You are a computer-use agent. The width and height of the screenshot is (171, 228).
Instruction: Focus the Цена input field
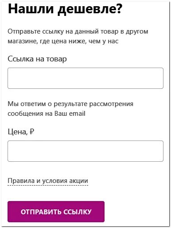pyautogui.click(x=85, y=151)
